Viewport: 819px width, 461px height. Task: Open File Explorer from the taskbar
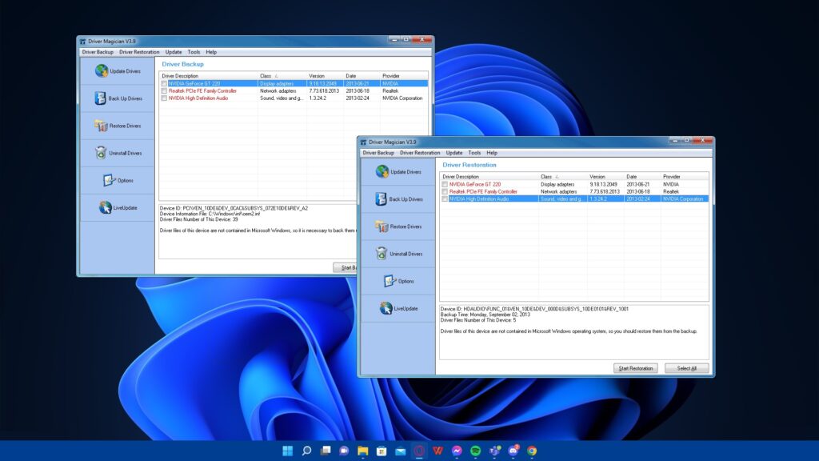click(362, 451)
